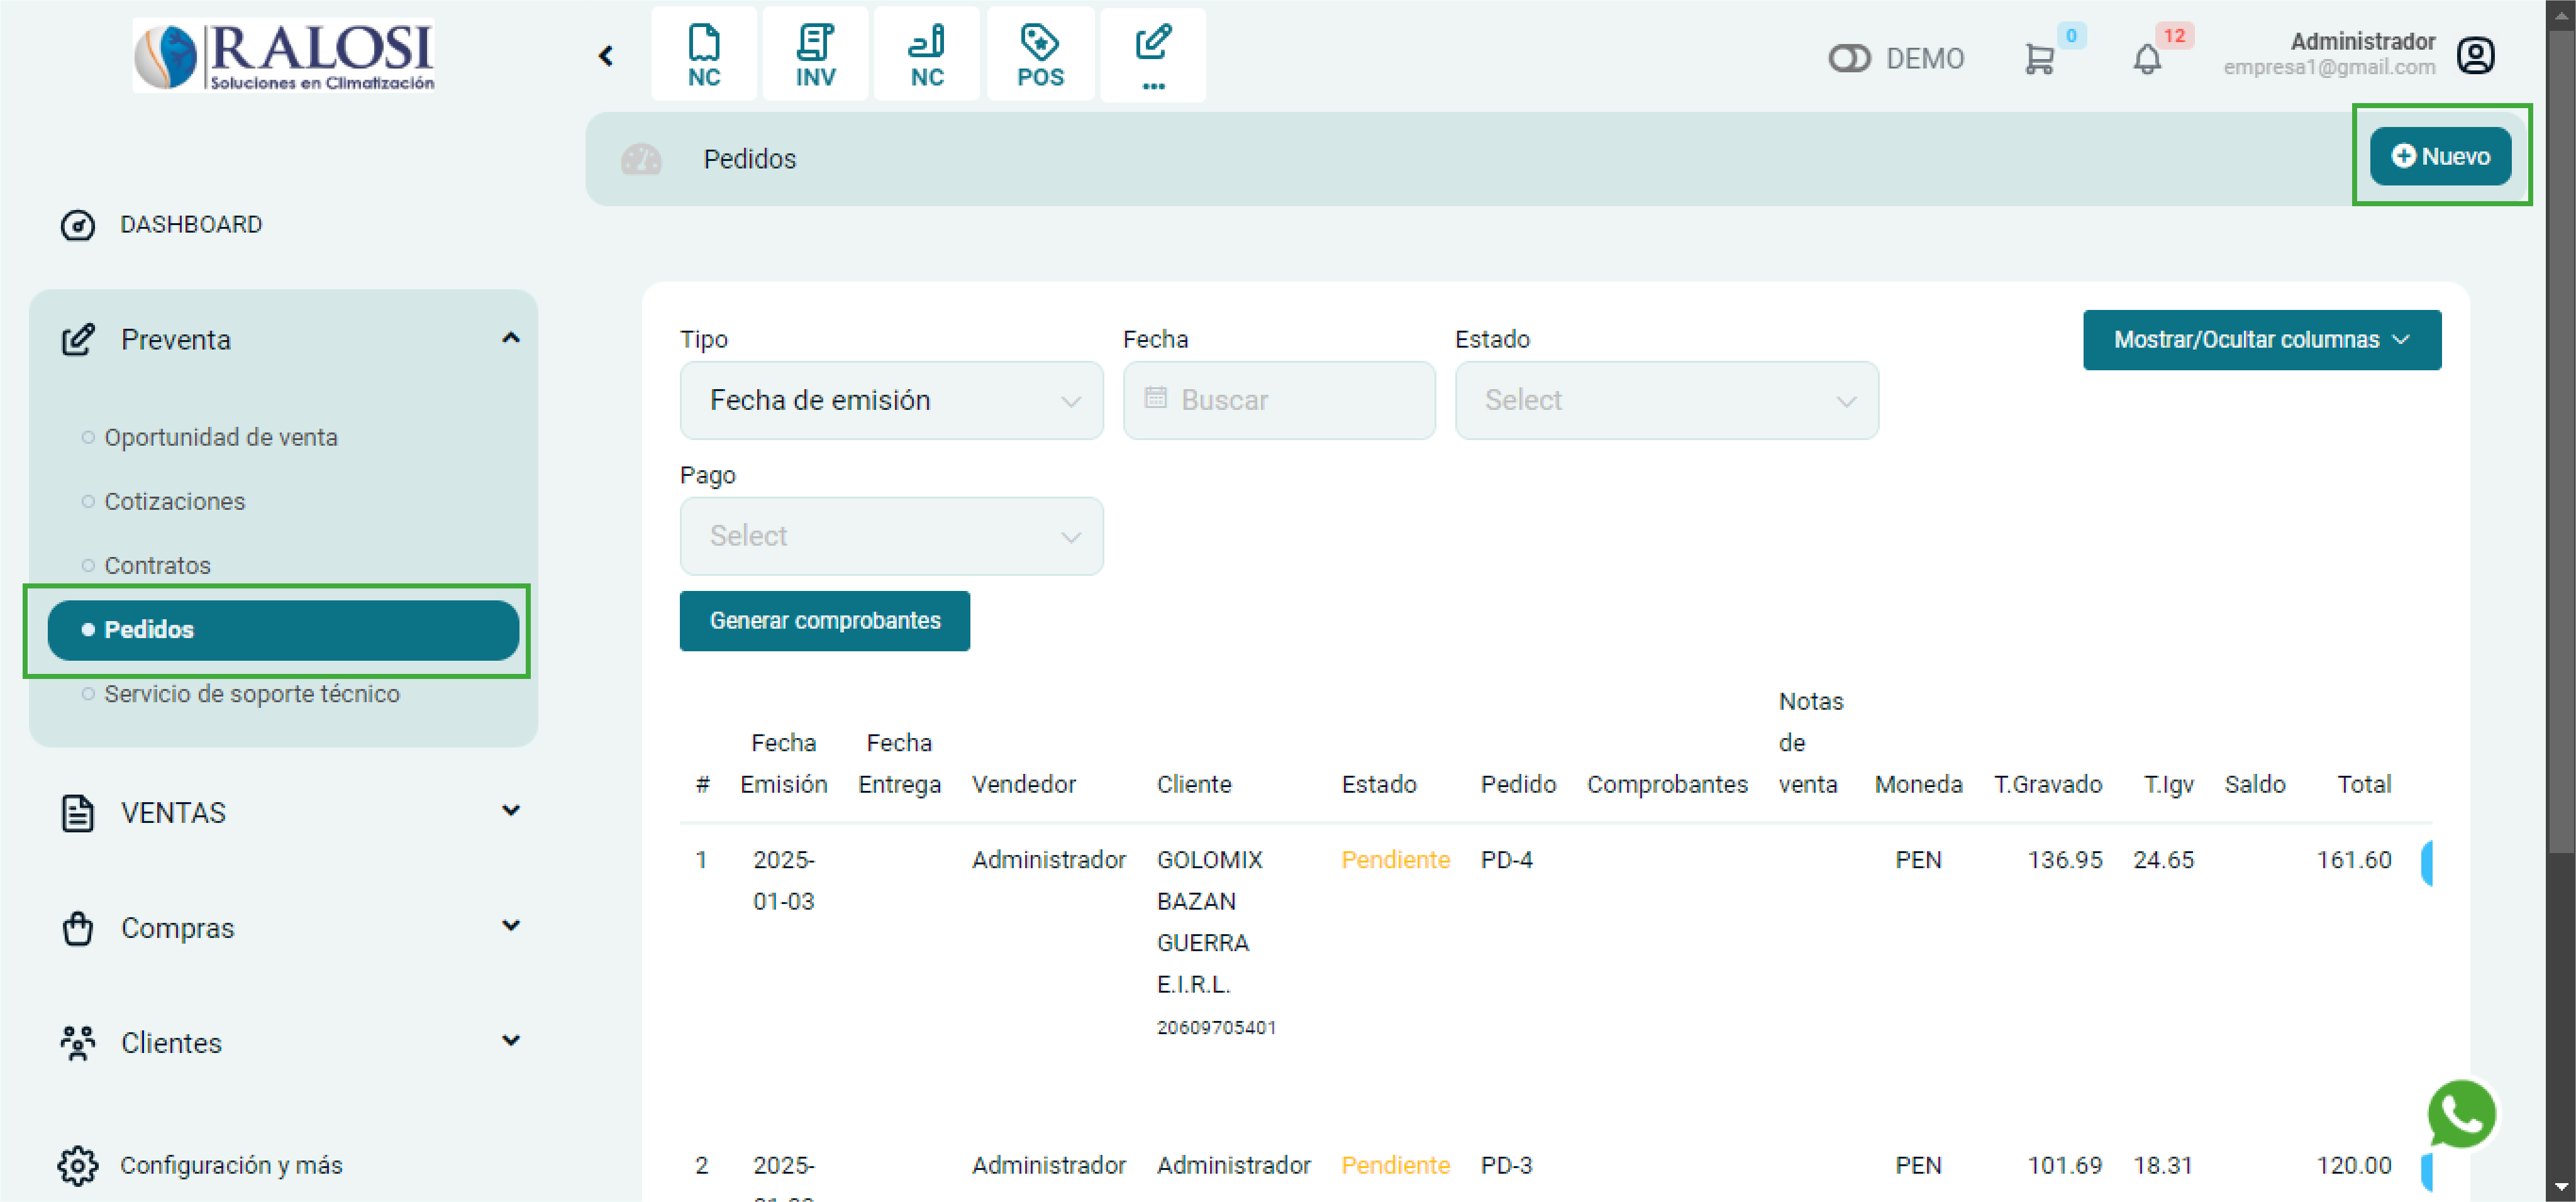
Task: Click the shopping cart icon
Action: coord(2038,59)
